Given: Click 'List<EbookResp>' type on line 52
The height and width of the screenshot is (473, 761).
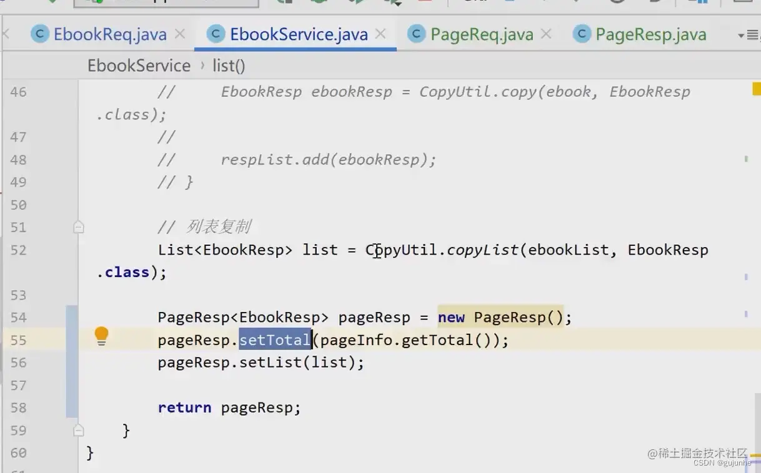Looking at the screenshot, I should (x=225, y=250).
